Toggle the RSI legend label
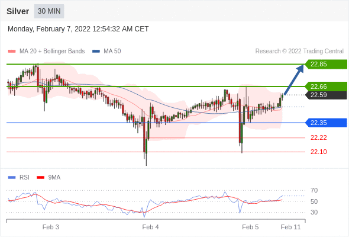This screenshot has width=349, height=237. (24, 178)
